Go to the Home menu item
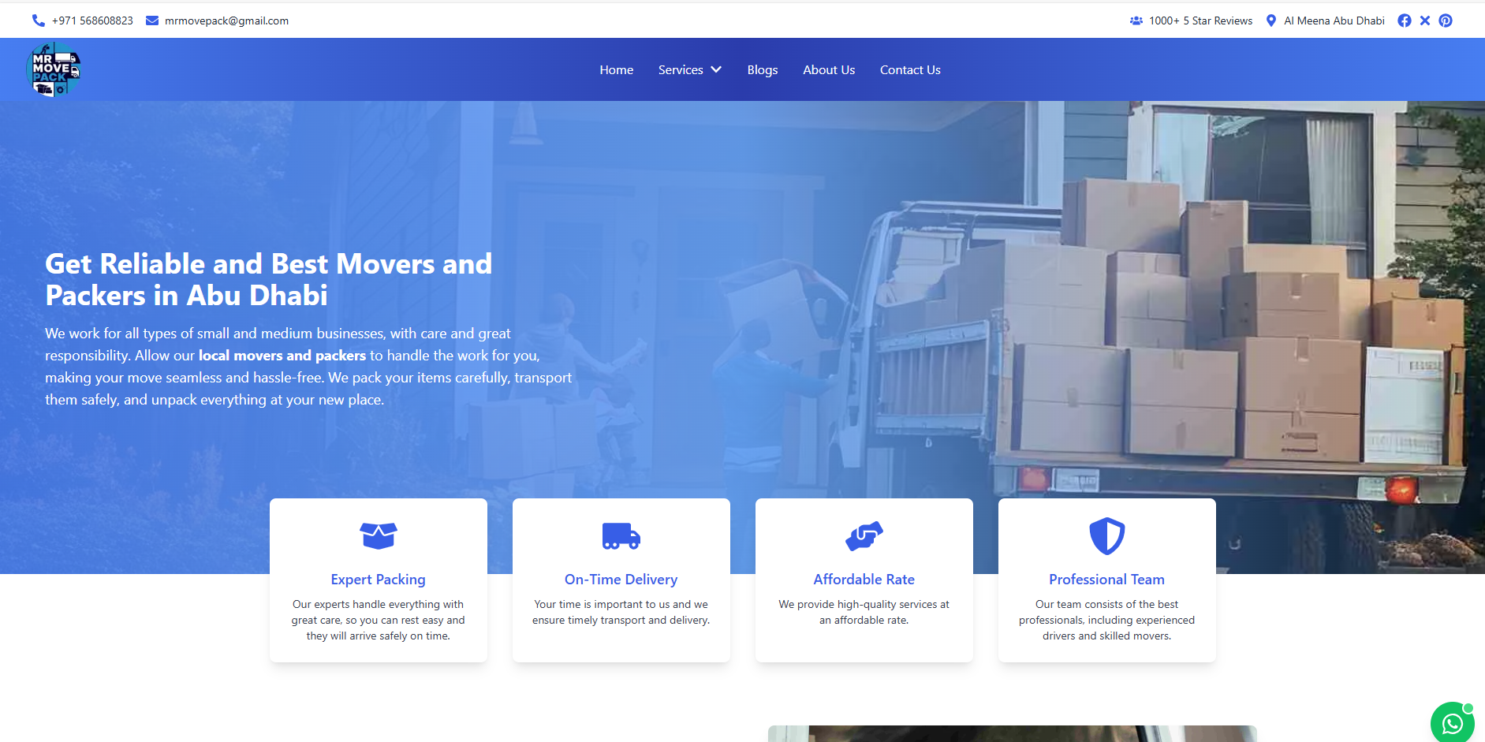The width and height of the screenshot is (1485, 742). [616, 70]
